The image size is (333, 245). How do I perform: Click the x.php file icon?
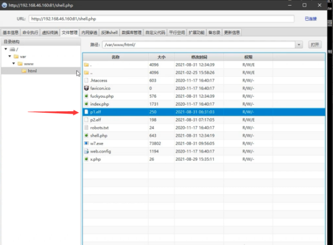(86, 159)
